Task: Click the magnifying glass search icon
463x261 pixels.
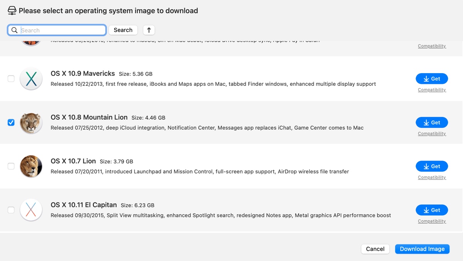Action: click(x=14, y=30)
